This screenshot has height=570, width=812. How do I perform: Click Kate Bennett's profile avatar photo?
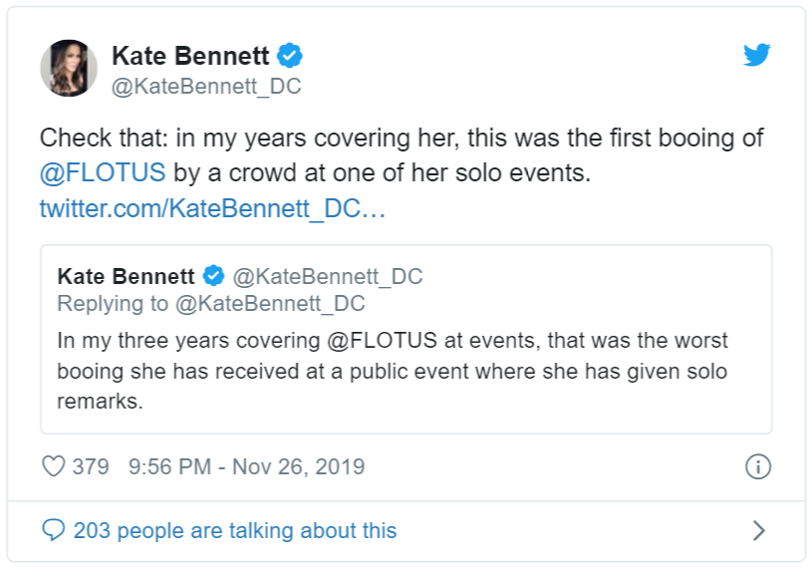(68, 68)
